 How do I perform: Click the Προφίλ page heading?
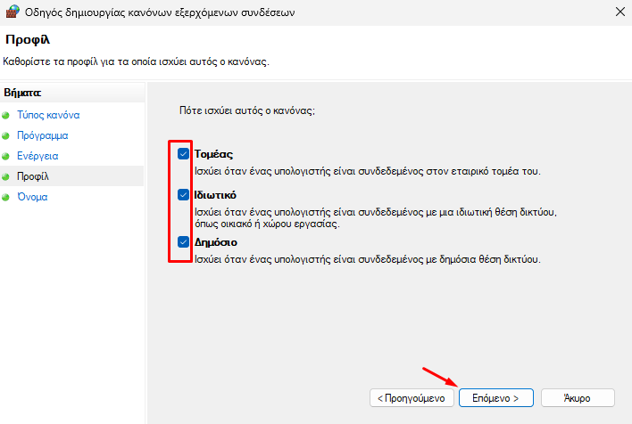click(x=28, y=39)
